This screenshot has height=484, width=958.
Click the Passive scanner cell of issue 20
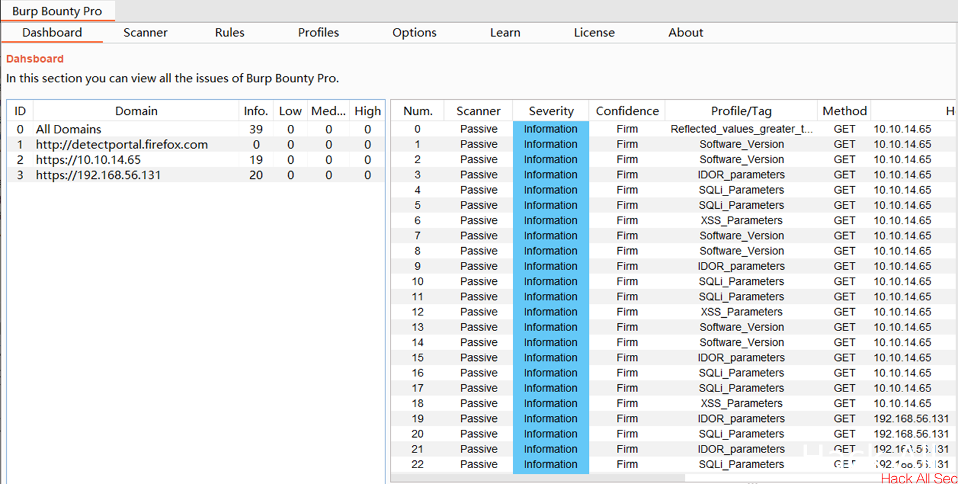pos(479,433)
